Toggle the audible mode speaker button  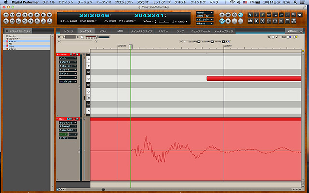click(x=241, y=15)
